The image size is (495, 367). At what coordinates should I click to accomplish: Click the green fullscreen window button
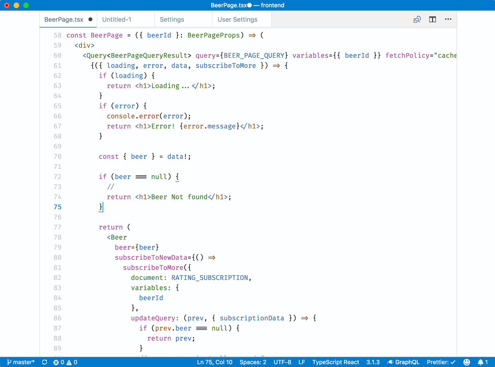point(26,5)
